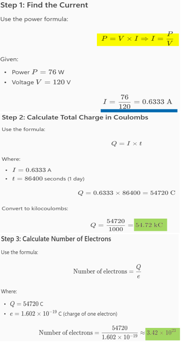
Task: Click the Step 1: Find the Current heading
Action: (x=44, y=5)
